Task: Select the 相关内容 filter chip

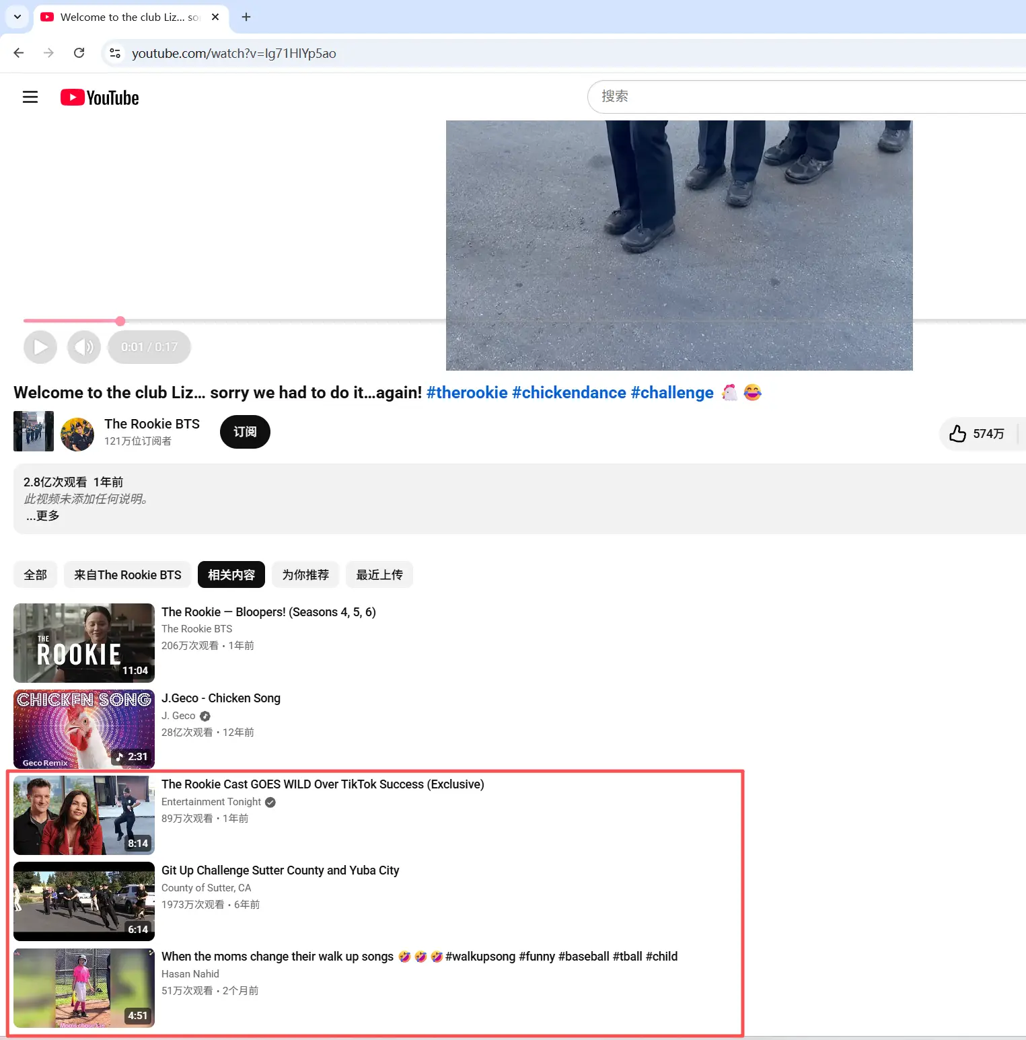Action: [231, 575]
